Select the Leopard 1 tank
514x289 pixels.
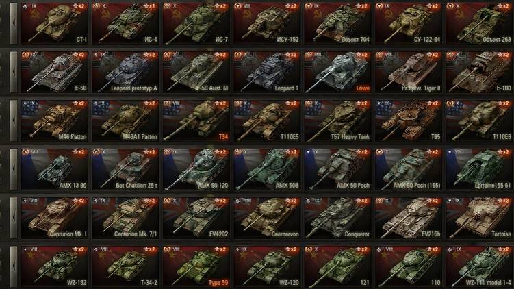coord(267,72)
